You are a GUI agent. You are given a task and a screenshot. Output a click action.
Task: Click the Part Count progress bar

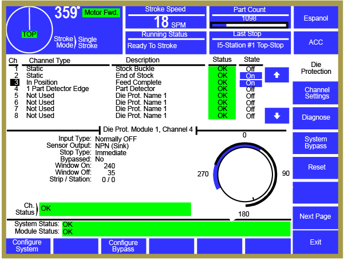(249, 25)
